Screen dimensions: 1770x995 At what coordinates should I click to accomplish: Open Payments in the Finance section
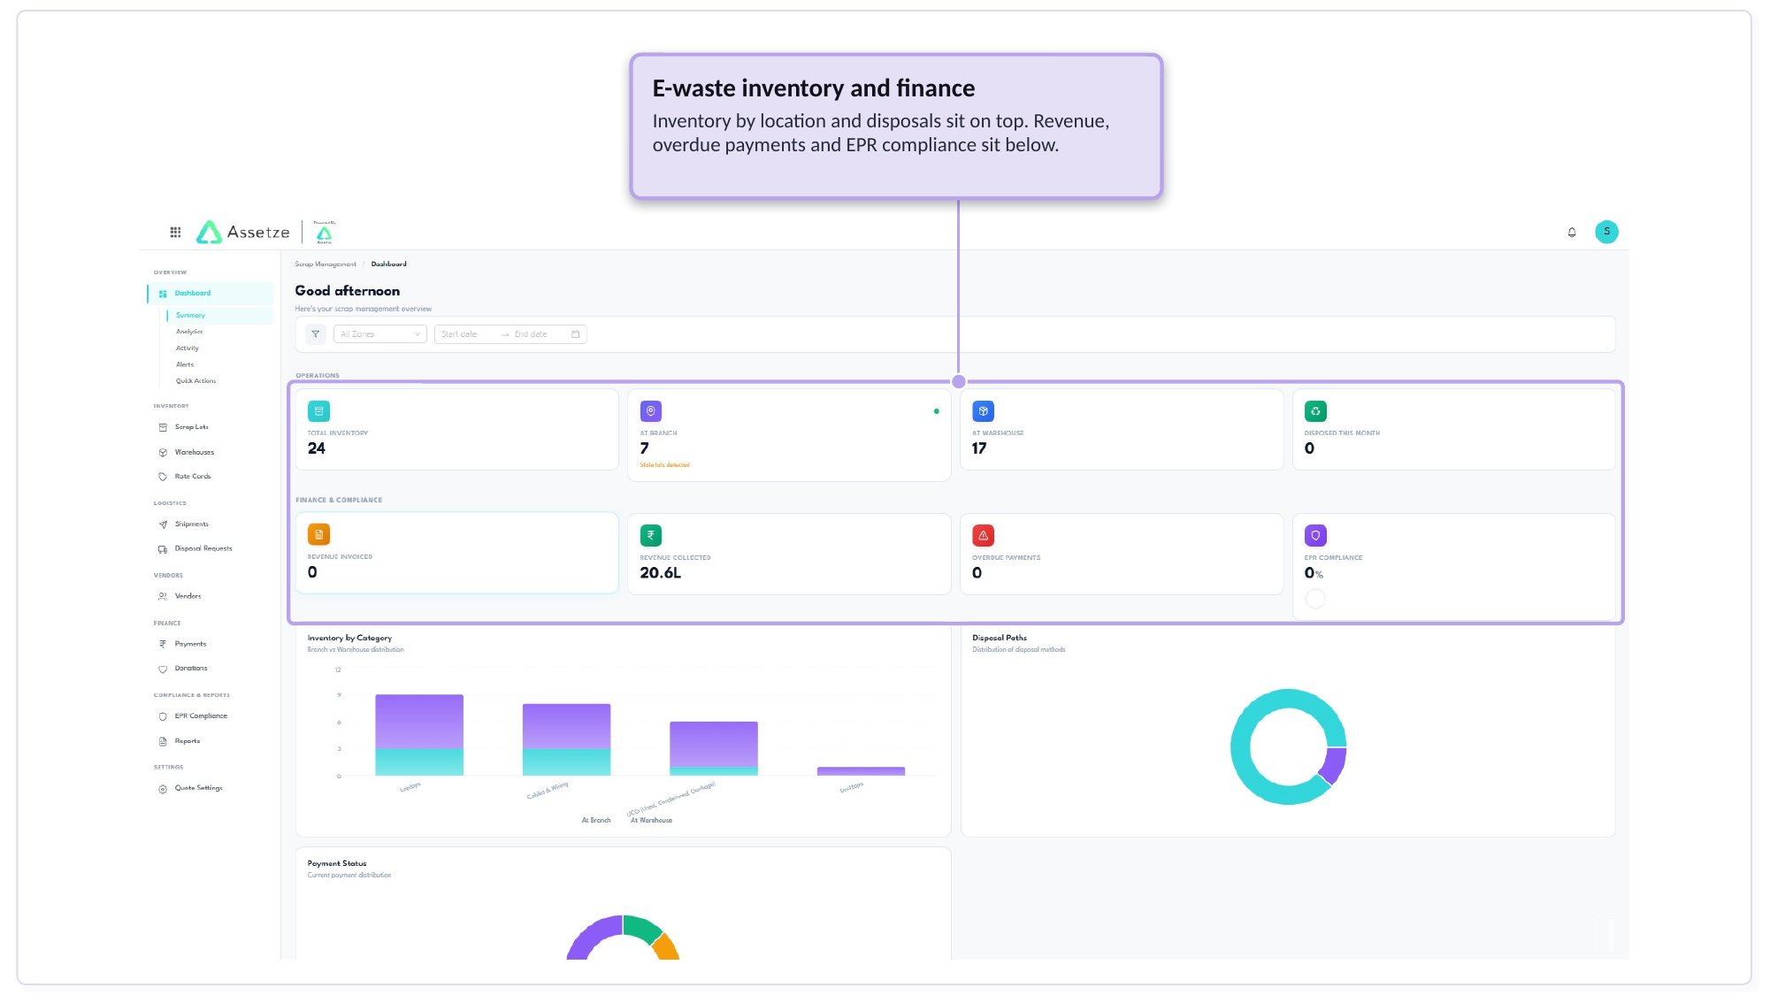[x=190, y=644]
